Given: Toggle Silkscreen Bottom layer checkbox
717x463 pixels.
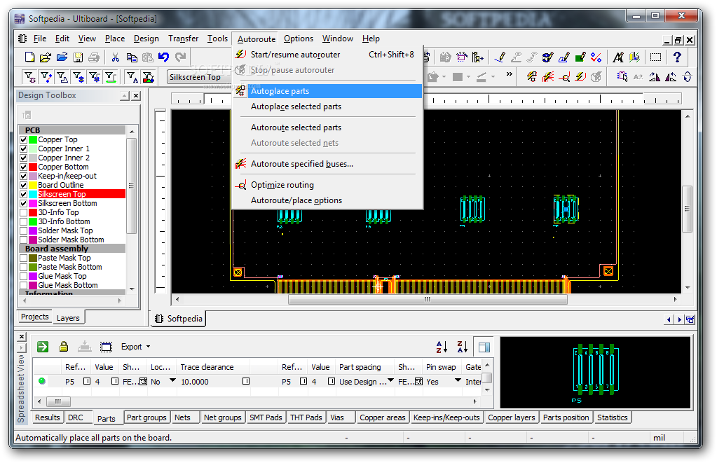Looking at the screenshot, I should pos(24,203).
